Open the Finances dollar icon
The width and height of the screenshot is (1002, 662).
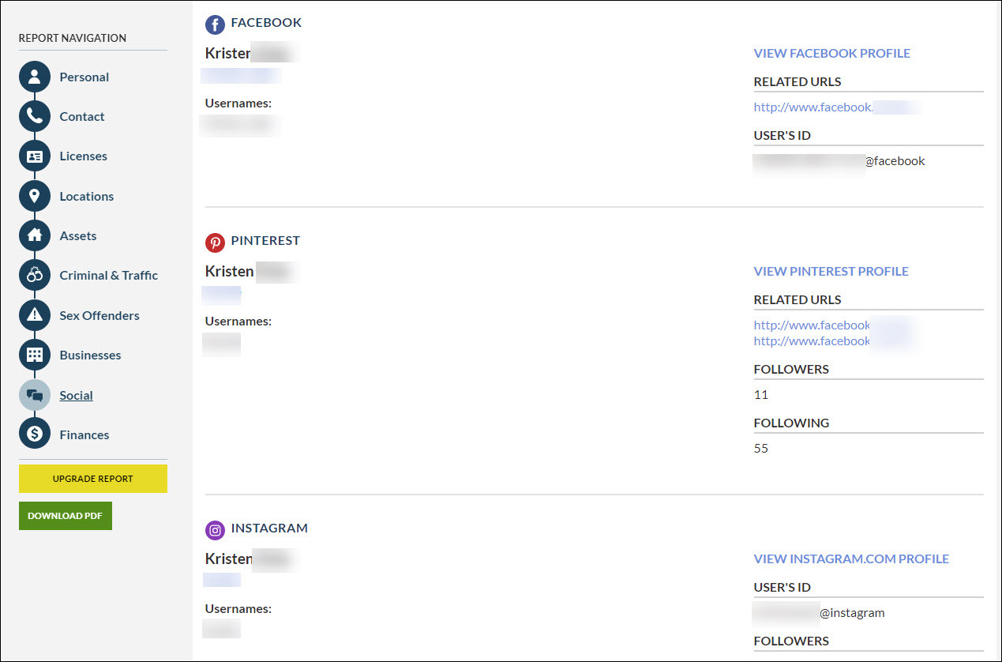[35, 434]
